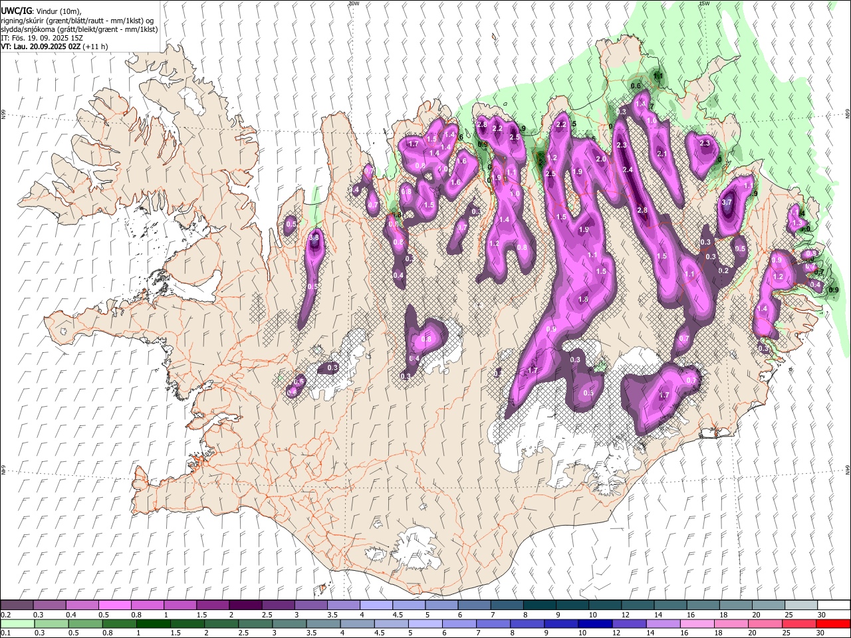Pick the lower legend swatch between 14 and 16

[x=662, y=624]
